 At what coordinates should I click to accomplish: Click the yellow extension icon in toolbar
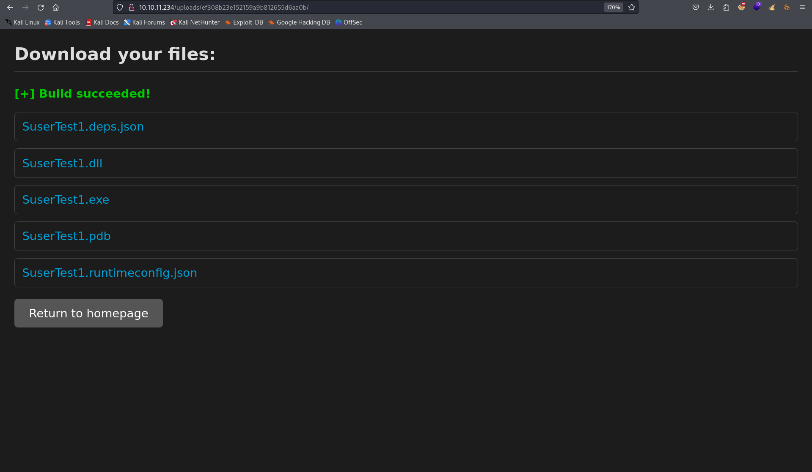point(772,7)
